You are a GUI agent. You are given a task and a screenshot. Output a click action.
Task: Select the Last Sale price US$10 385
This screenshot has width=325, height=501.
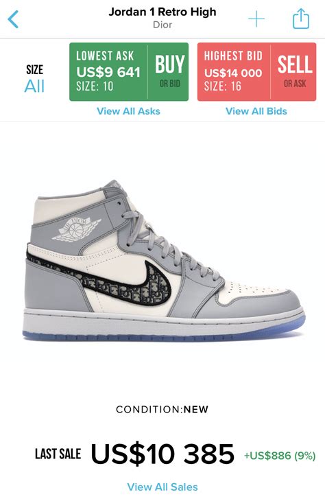162,454
